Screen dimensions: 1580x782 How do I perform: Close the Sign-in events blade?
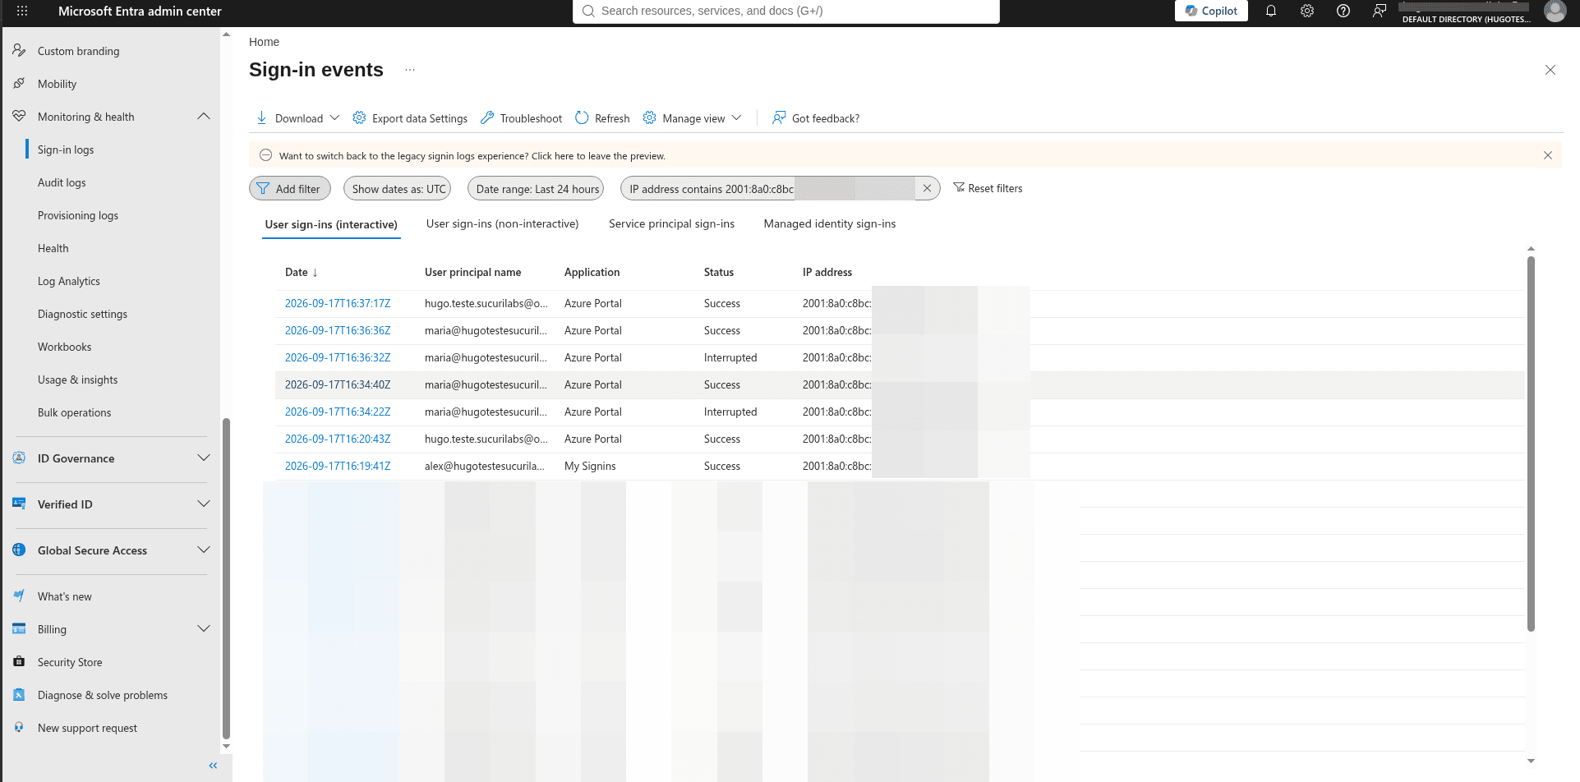tap(1550, 70)
